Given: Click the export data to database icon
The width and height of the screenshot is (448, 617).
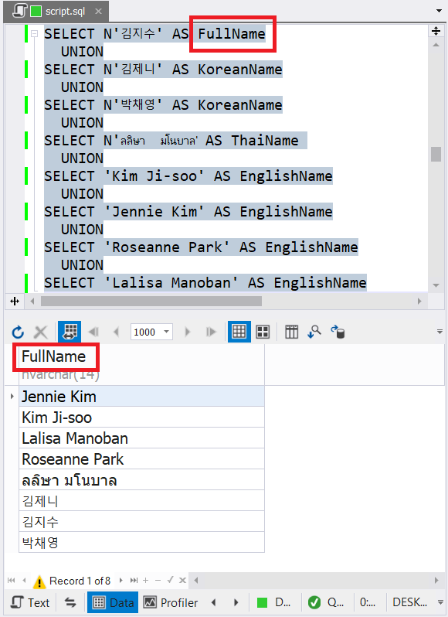Looking at the screenshot, I should [x=338, y=332].
